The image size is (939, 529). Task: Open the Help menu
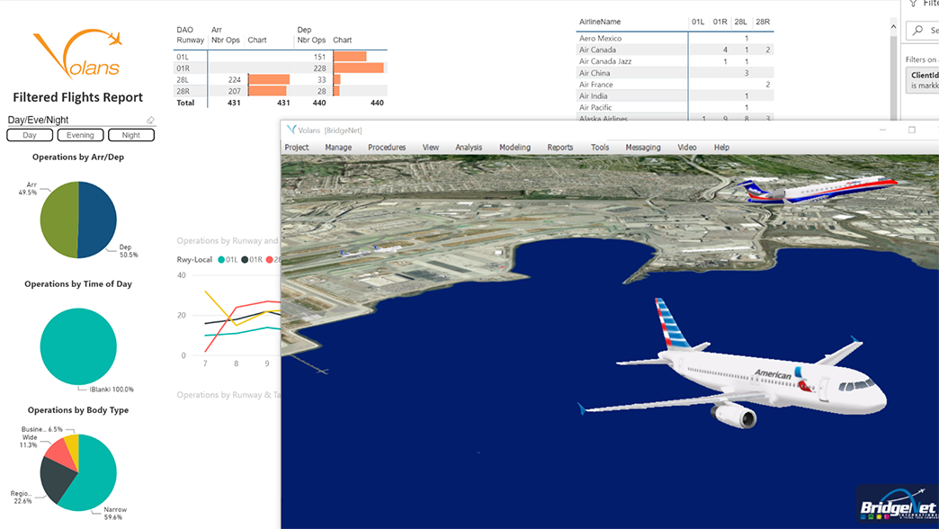pyautogui.click(x=721, y=148)
